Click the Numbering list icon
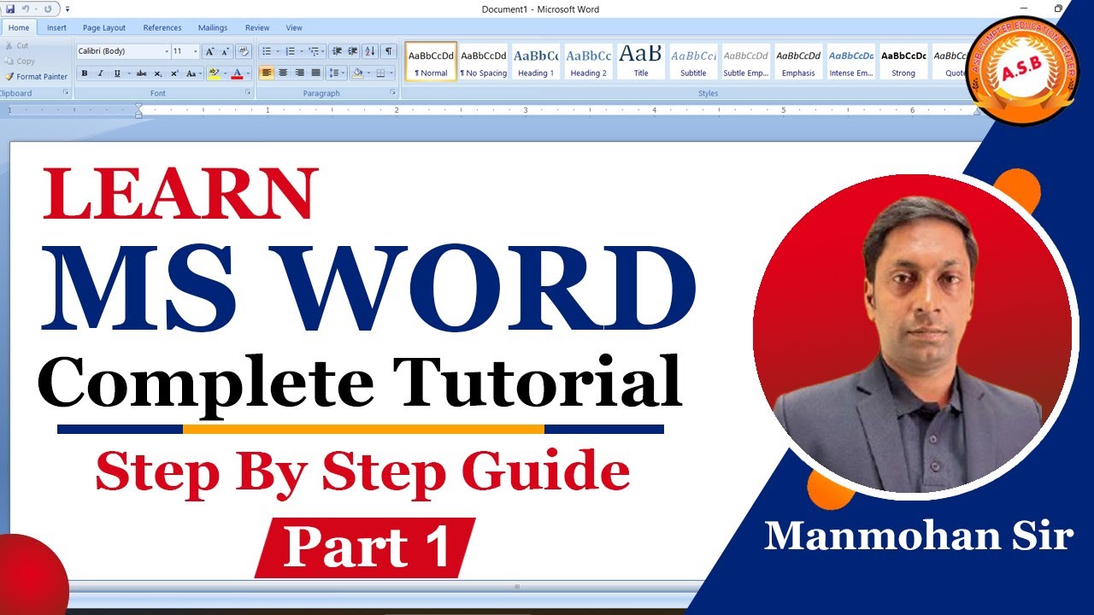Viewport: 1094px width, 615px height. [x=292, y=51]
